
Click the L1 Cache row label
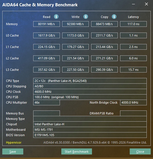pyautogui.click(x=12, y=47)
